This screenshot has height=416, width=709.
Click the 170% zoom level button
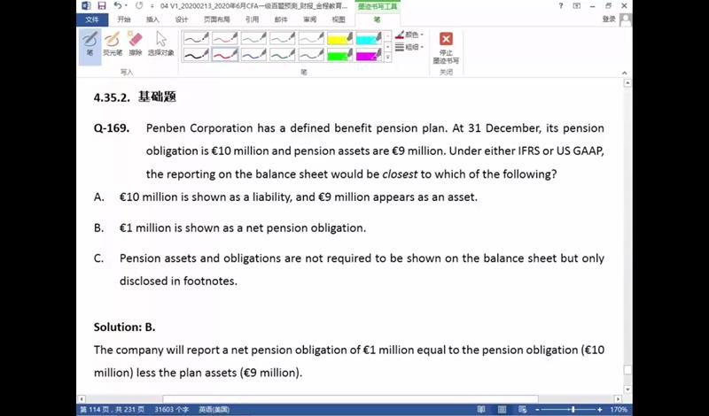tap(620, 409)
